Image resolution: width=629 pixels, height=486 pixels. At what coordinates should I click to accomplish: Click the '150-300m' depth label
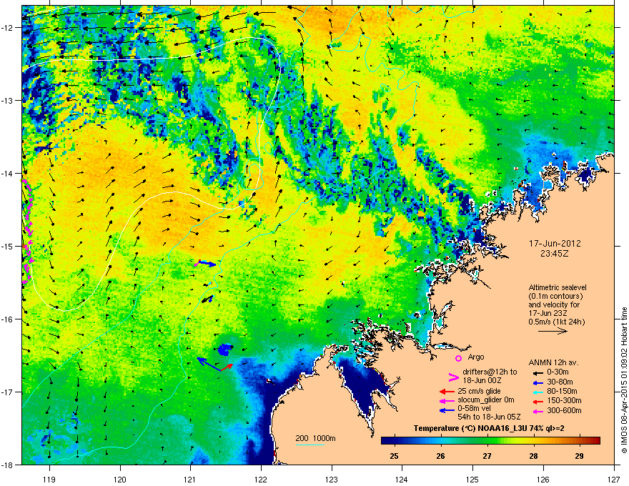coord(564,400)
